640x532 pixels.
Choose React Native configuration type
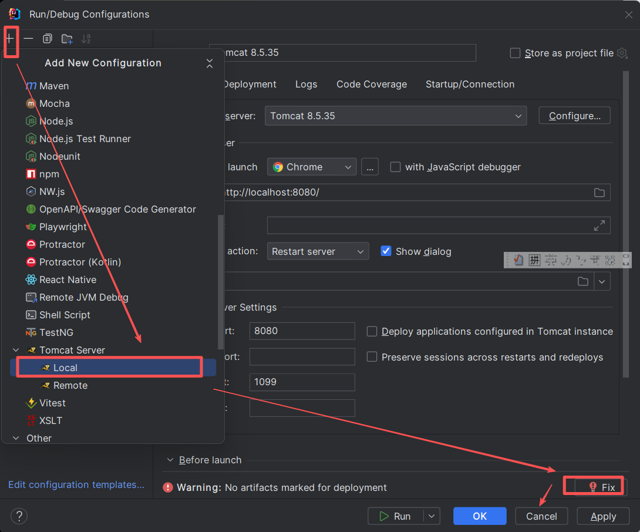click(x=68, y=280)
